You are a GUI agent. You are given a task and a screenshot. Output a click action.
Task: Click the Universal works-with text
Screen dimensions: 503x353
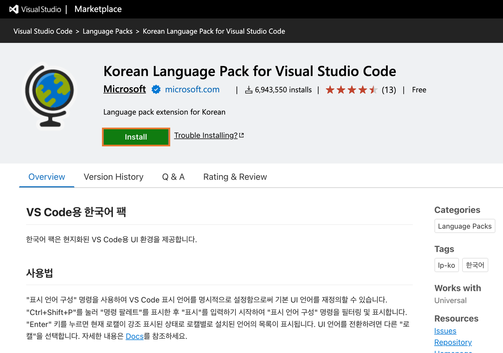click(x=451, y=300)
